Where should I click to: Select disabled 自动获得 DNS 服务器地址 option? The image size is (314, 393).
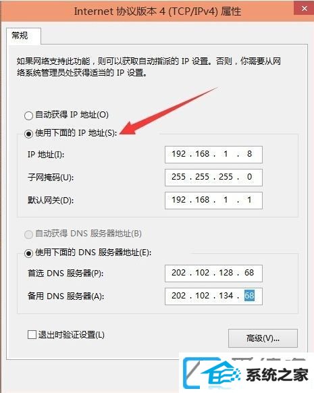pyautogui.click(x=28, y=234)
